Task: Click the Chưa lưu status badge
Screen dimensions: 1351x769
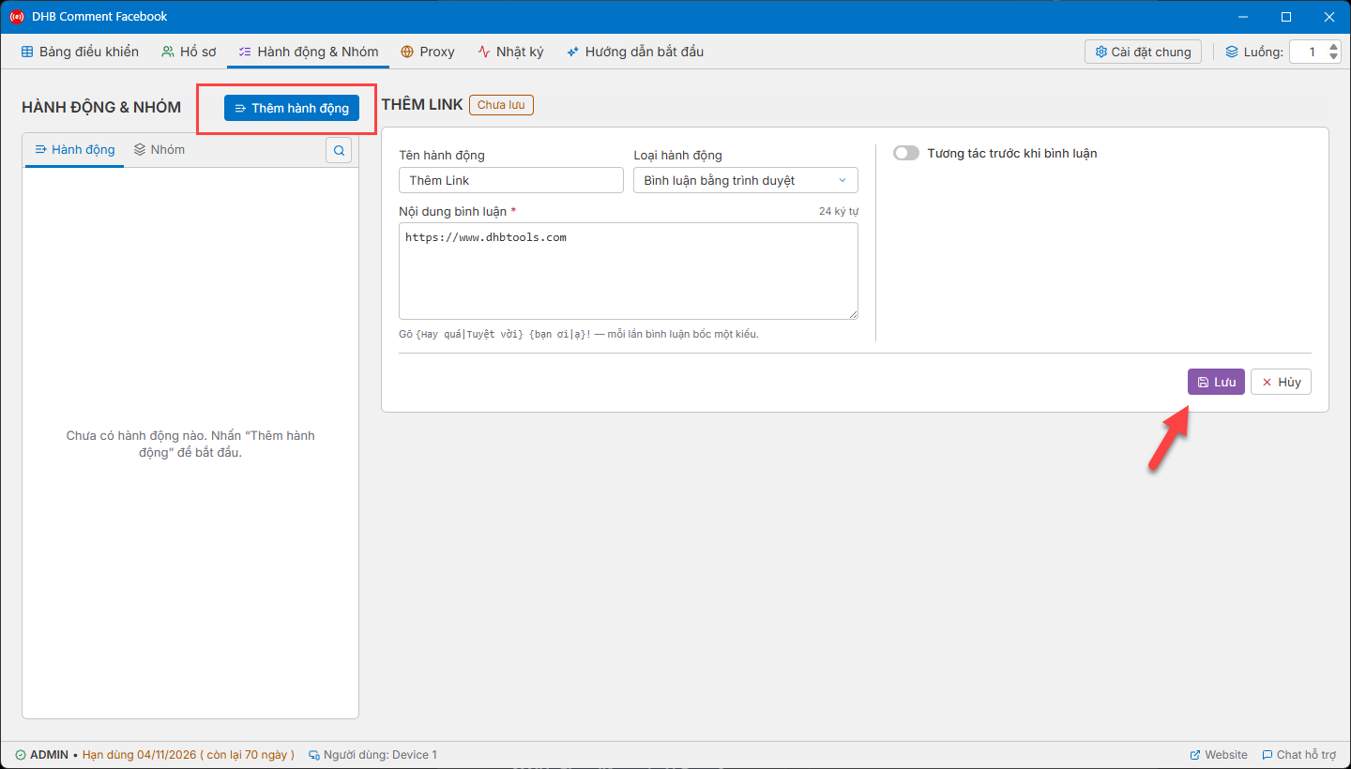Action: click(502, 105)
